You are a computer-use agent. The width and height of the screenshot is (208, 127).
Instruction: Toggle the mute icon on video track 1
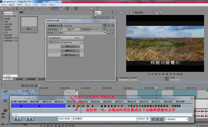[32, 91]
